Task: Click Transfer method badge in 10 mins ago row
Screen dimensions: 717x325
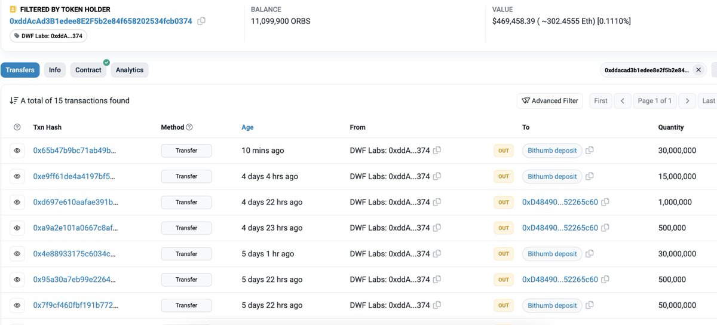Action: pos(186,151)
